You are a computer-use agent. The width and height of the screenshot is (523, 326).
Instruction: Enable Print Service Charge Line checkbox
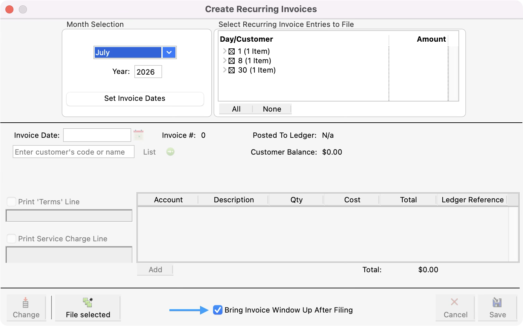[x=11, y=239]
